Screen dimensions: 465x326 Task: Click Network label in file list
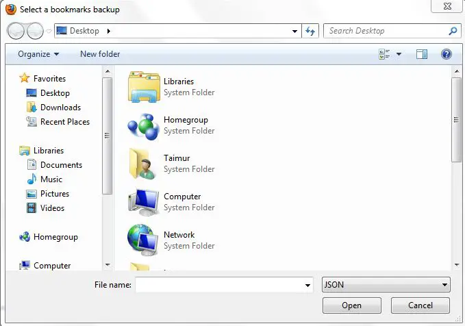click(179, 235)
